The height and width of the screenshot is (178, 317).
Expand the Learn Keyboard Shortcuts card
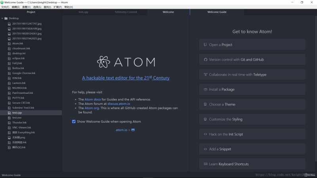click(252, 164)
